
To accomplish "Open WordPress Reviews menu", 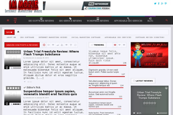I will [x=98, y=20].
